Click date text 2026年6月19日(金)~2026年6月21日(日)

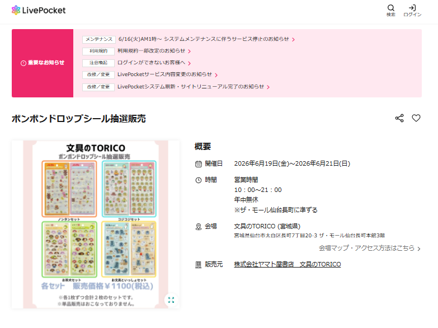click(x=292, y=163)
